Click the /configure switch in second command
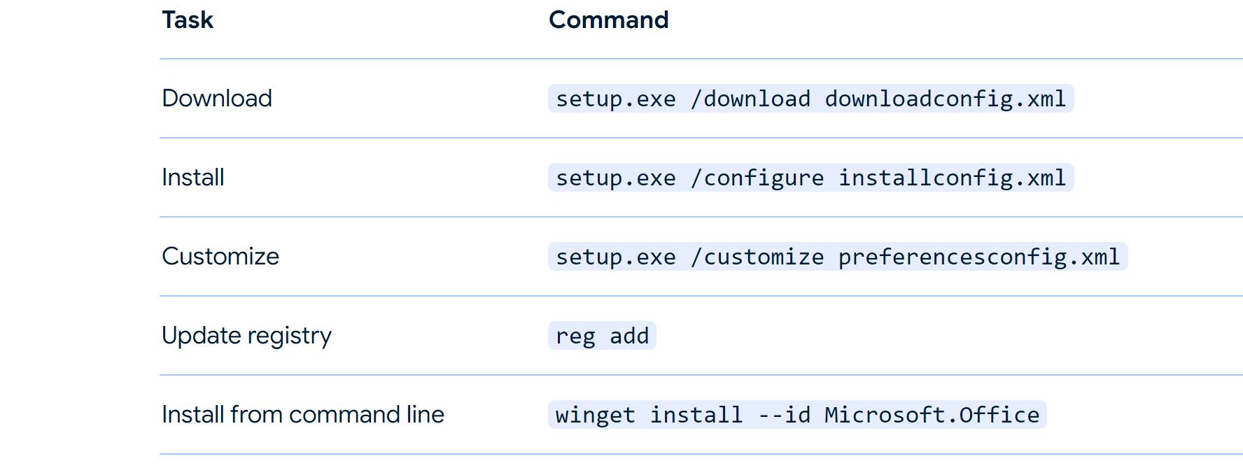Screen dimensions: 1243x468 tap(757, 178)
